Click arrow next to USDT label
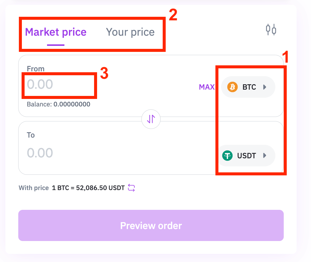The image size is (311, 262). [265, 155]
